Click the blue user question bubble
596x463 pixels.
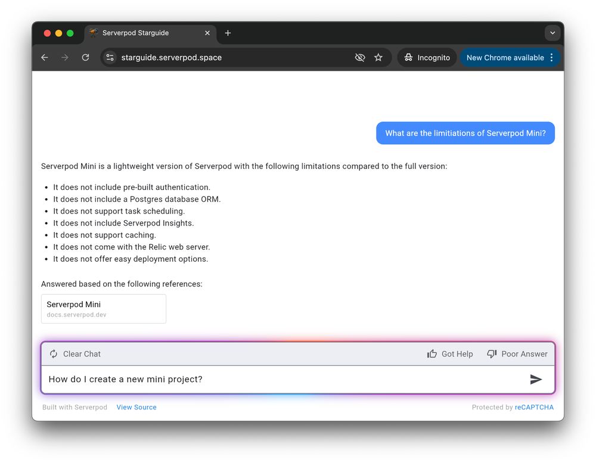[465, 133]
